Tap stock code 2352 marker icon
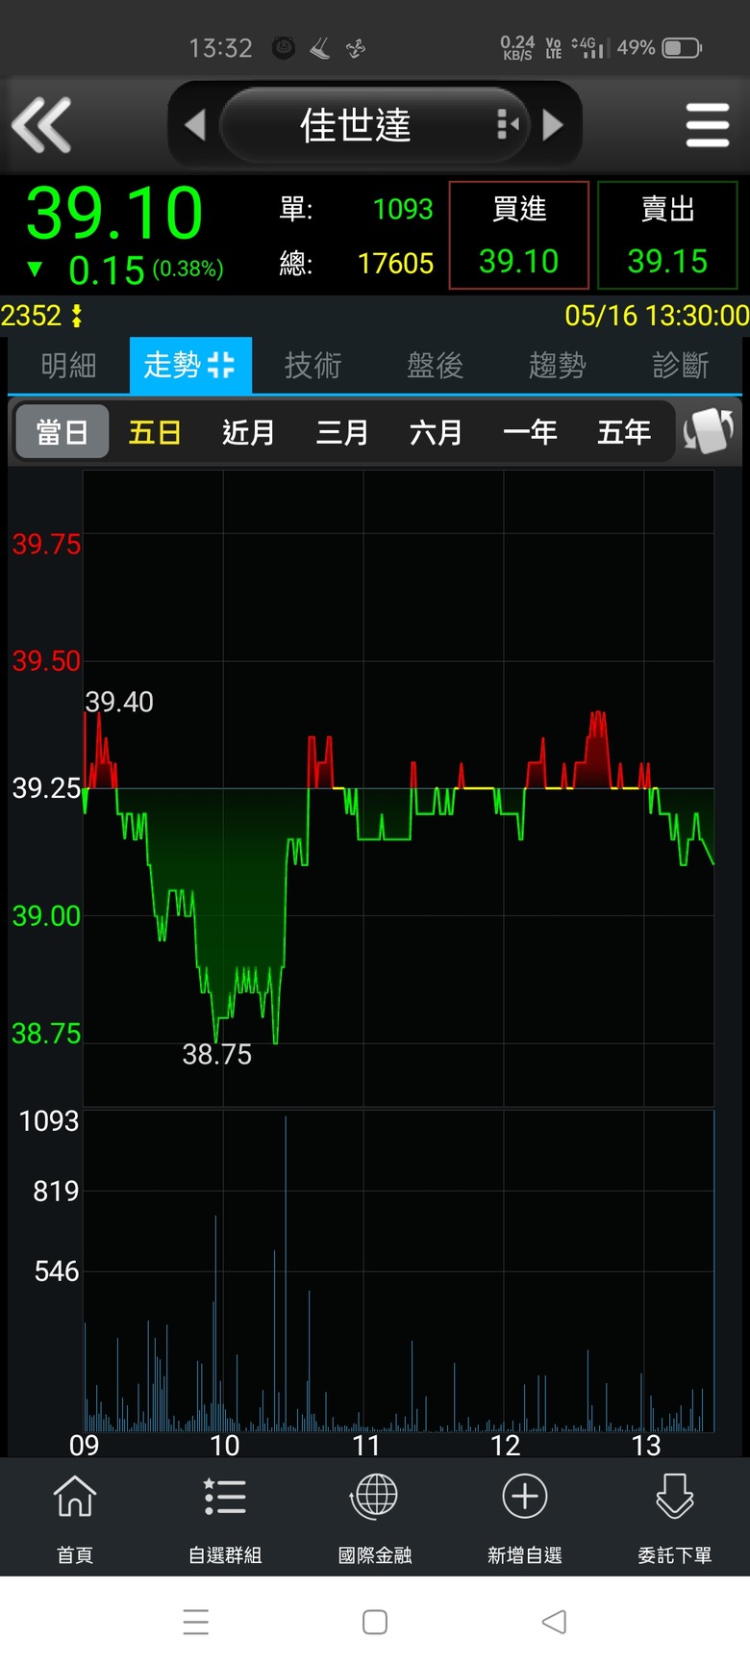The width and height of the screenshot is (750, 1668). [x=77, y=316]
